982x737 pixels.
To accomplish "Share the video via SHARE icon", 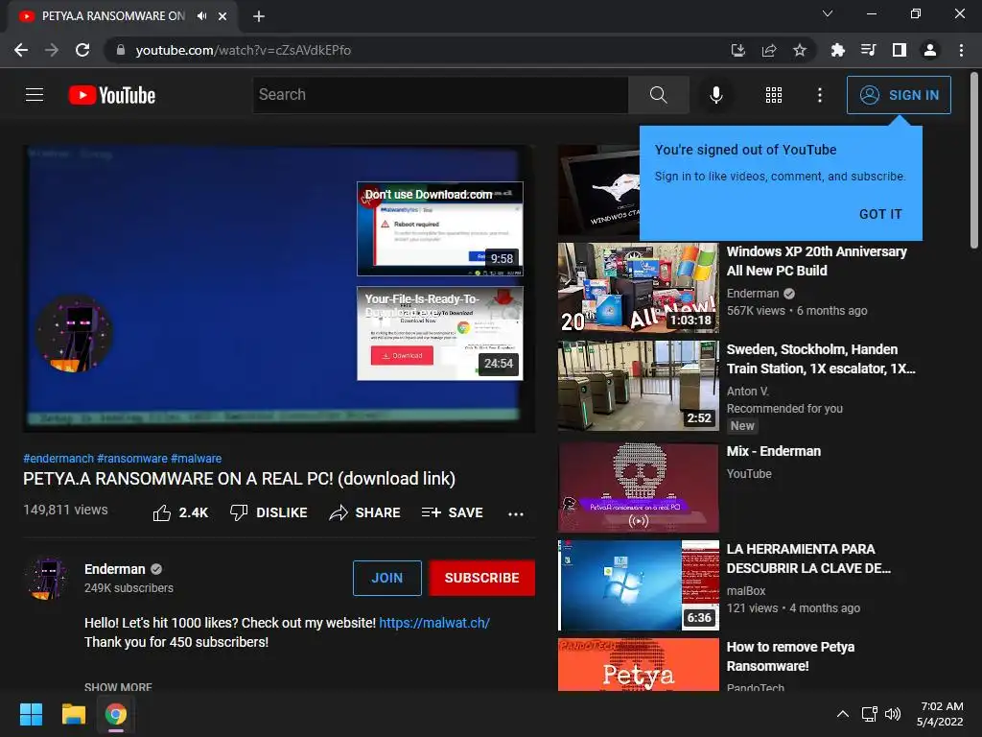I will coord(365,512).
